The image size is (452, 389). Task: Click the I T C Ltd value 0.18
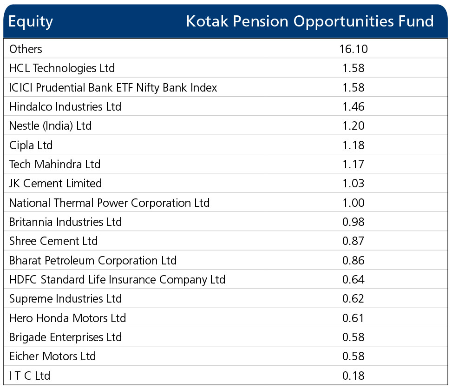pos(354,376)
